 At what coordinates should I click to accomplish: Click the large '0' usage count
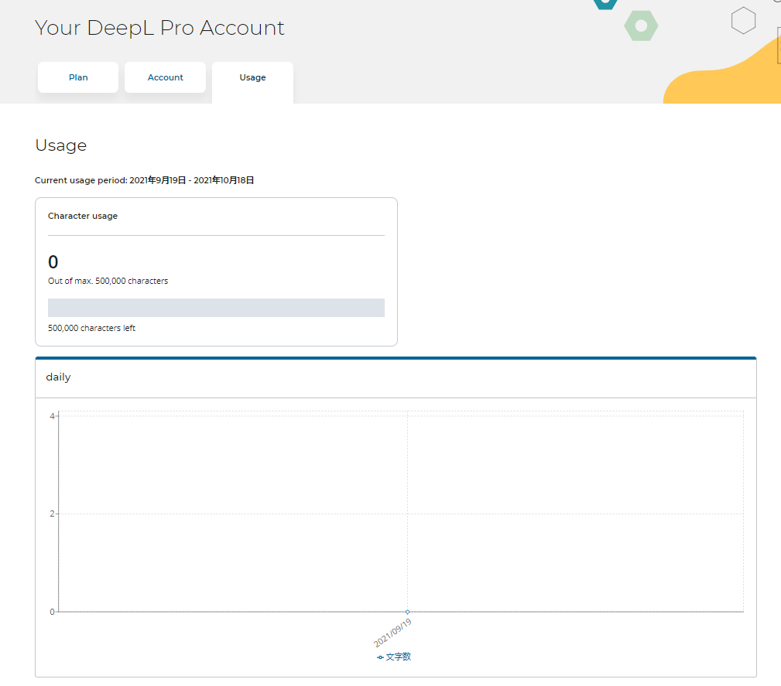[53, 262]
